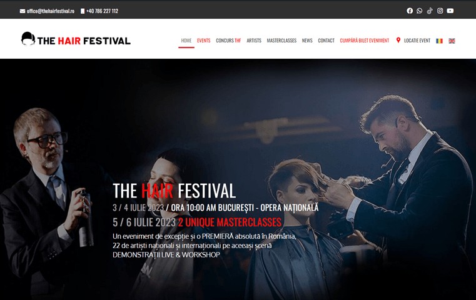The image size is (476, 300).
Task: Open the Instagram social icon
Action: [440, 11]
